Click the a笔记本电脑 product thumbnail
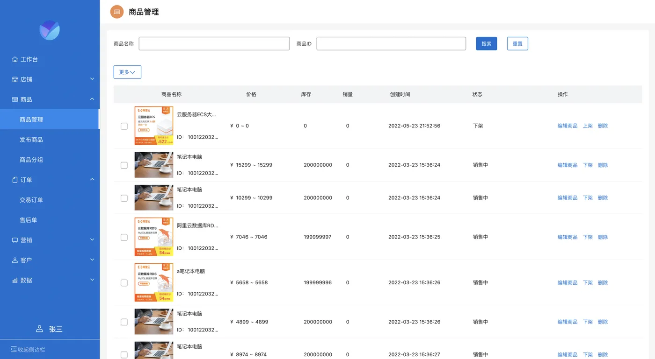Image resolution: width=655 pixels, height=359 pixels. [154, 282]
